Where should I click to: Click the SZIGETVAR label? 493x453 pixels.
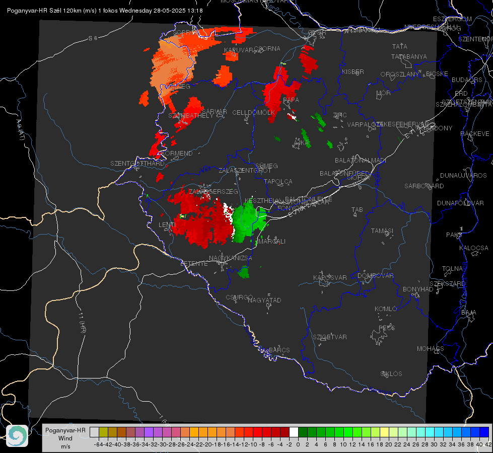tap(330, 337)
